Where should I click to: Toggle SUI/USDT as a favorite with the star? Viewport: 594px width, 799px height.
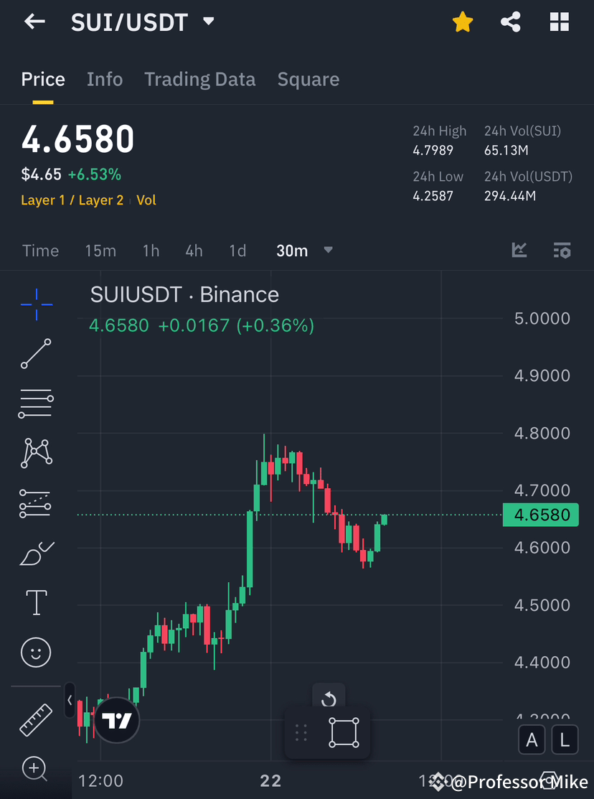pos(463,22)
